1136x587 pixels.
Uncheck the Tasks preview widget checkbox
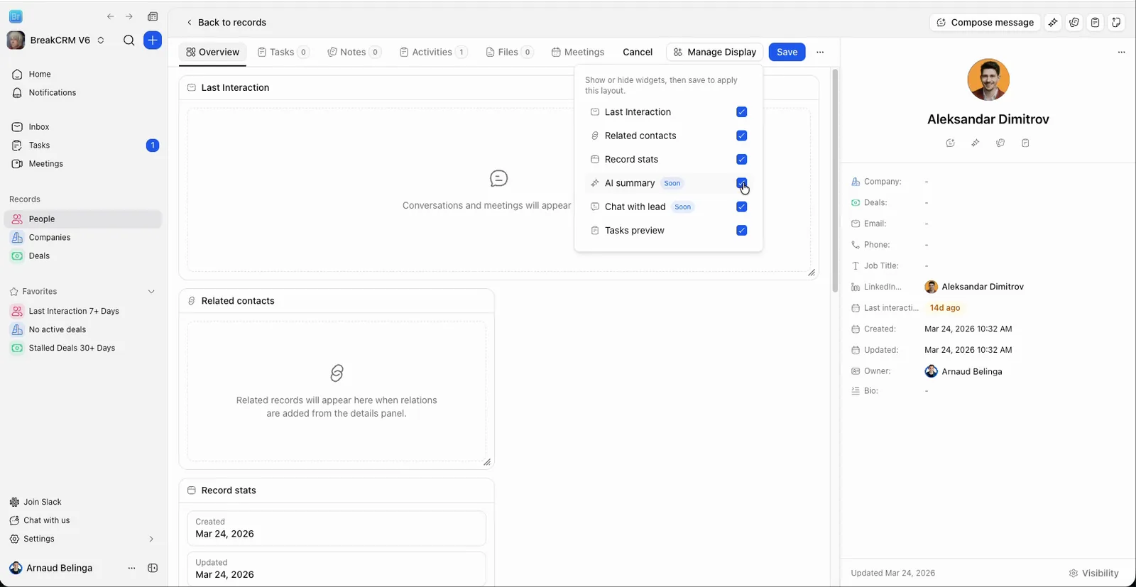pos(741,230)
